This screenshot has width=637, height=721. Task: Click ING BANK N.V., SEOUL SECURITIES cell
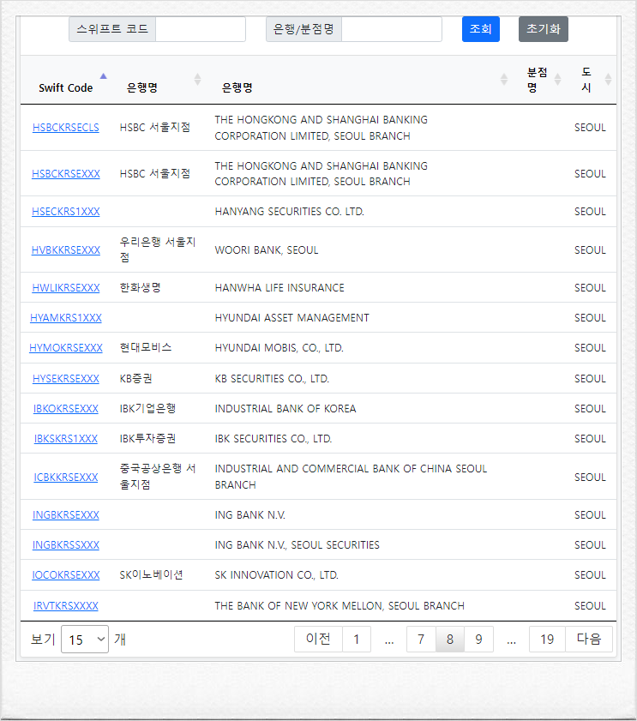tap(297, 545)
